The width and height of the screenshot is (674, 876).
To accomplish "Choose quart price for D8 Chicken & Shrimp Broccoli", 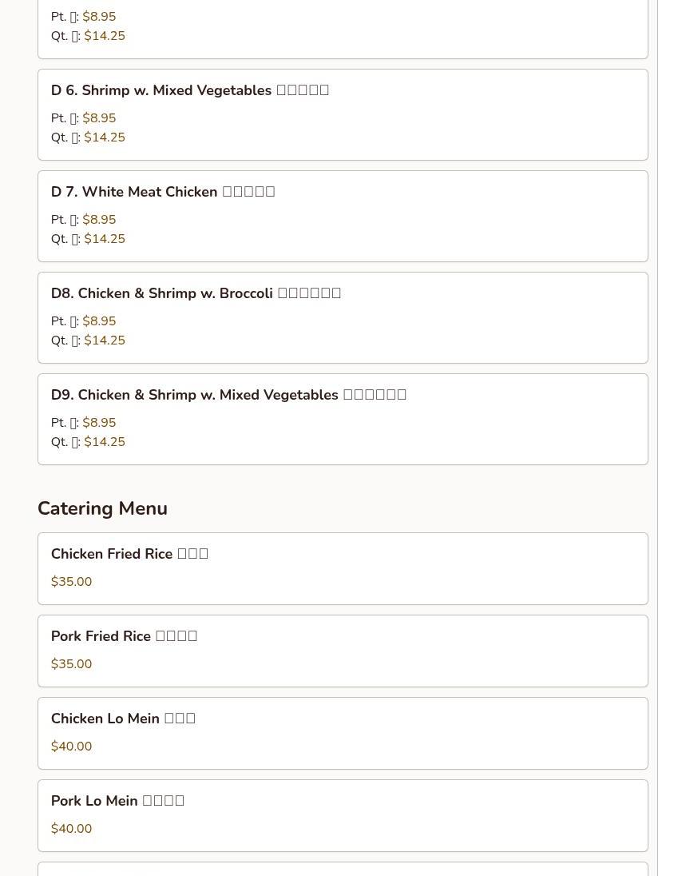I will [x=105, y=340].
